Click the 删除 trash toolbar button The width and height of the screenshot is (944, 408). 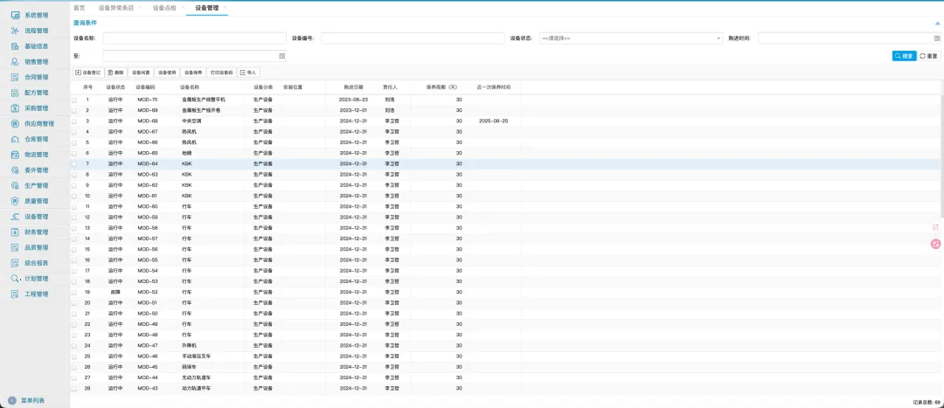[x=115, y=73]
